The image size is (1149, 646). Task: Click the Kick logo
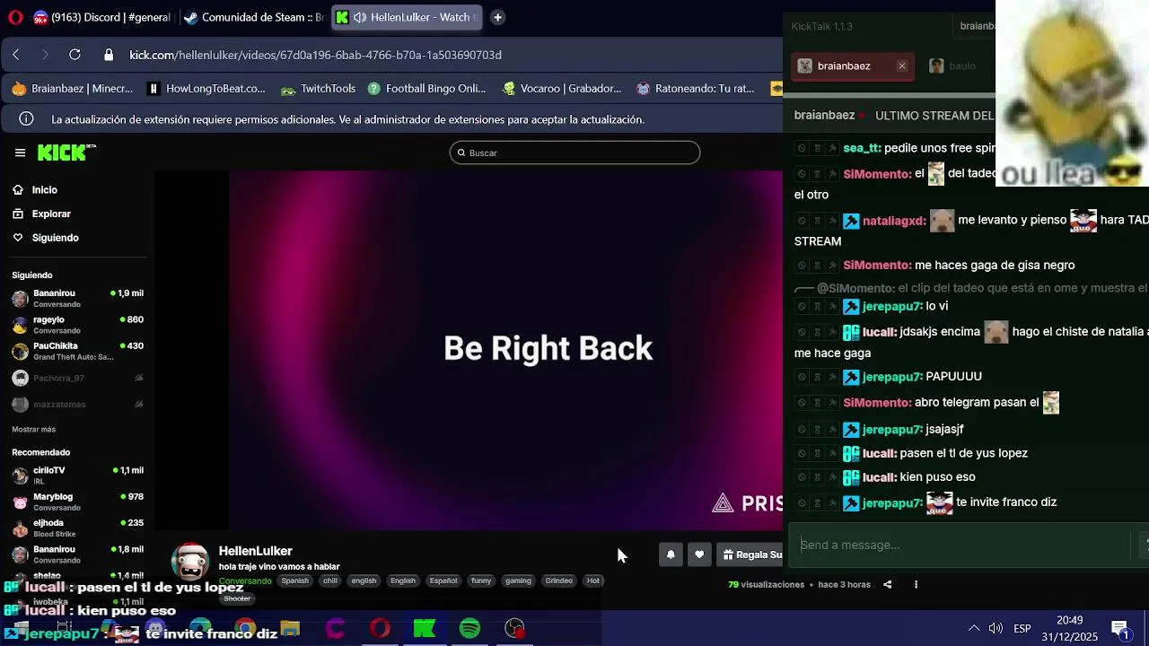(x=66, y=153)
